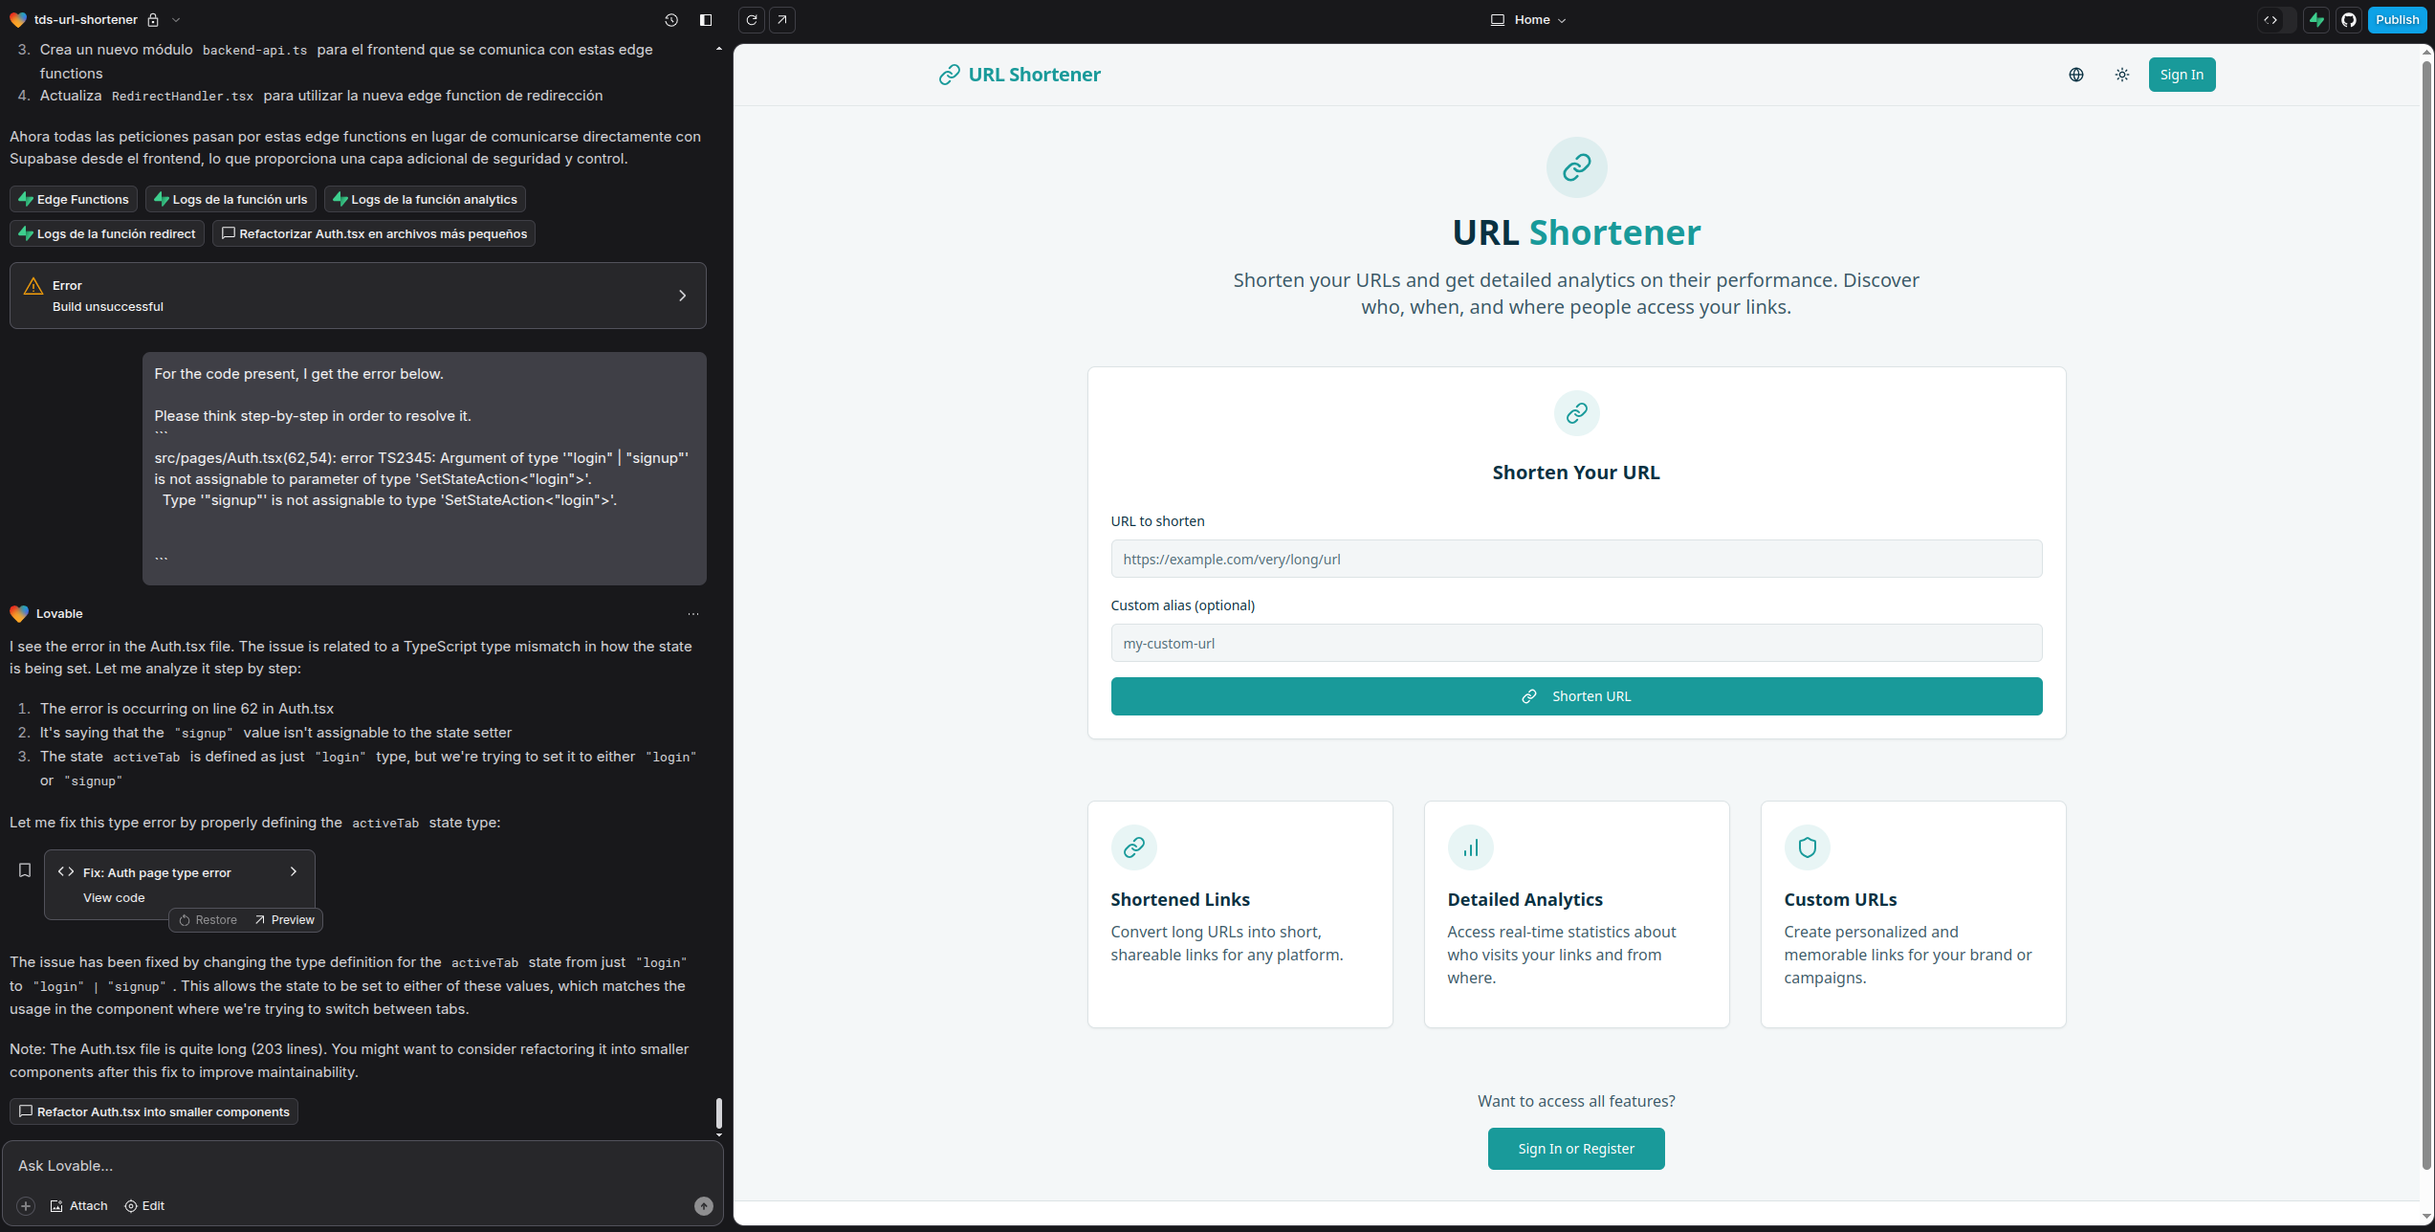
Task: Open GitHub integration icon
Action: coord(2349,20)
